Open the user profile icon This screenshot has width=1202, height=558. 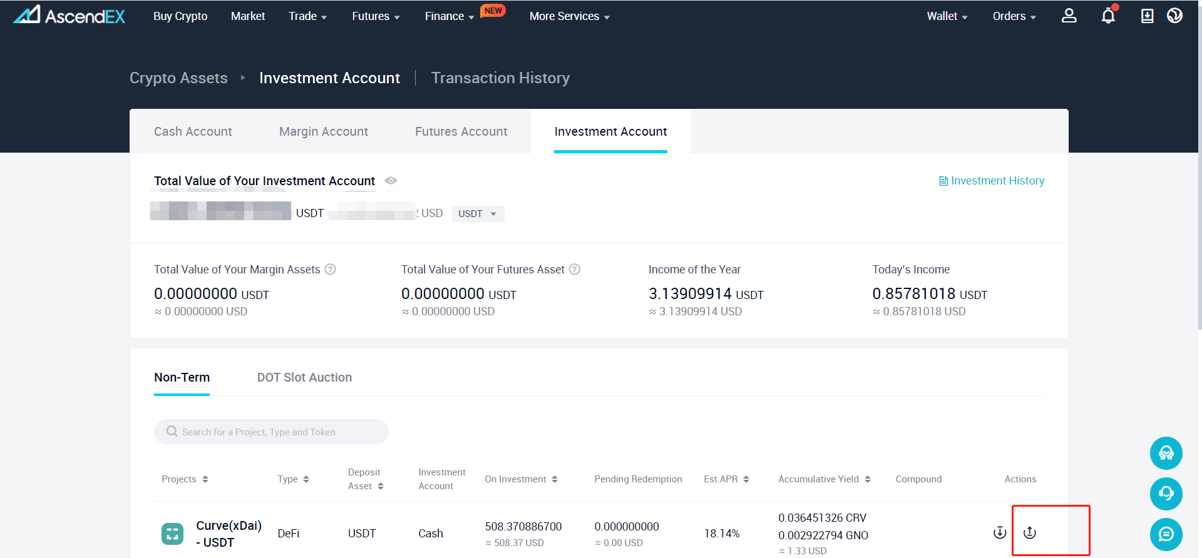tap(1069, 16)
